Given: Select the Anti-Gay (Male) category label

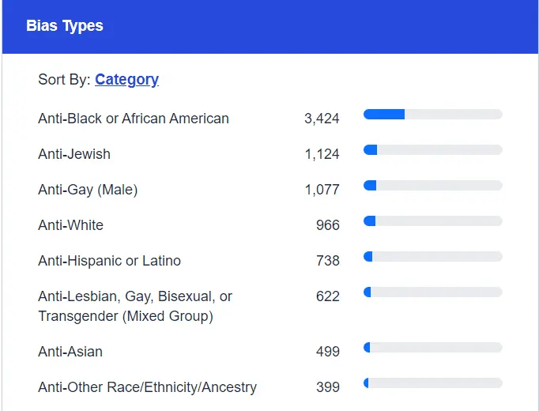Looking at the screenshot, I should tap(89, 190).
